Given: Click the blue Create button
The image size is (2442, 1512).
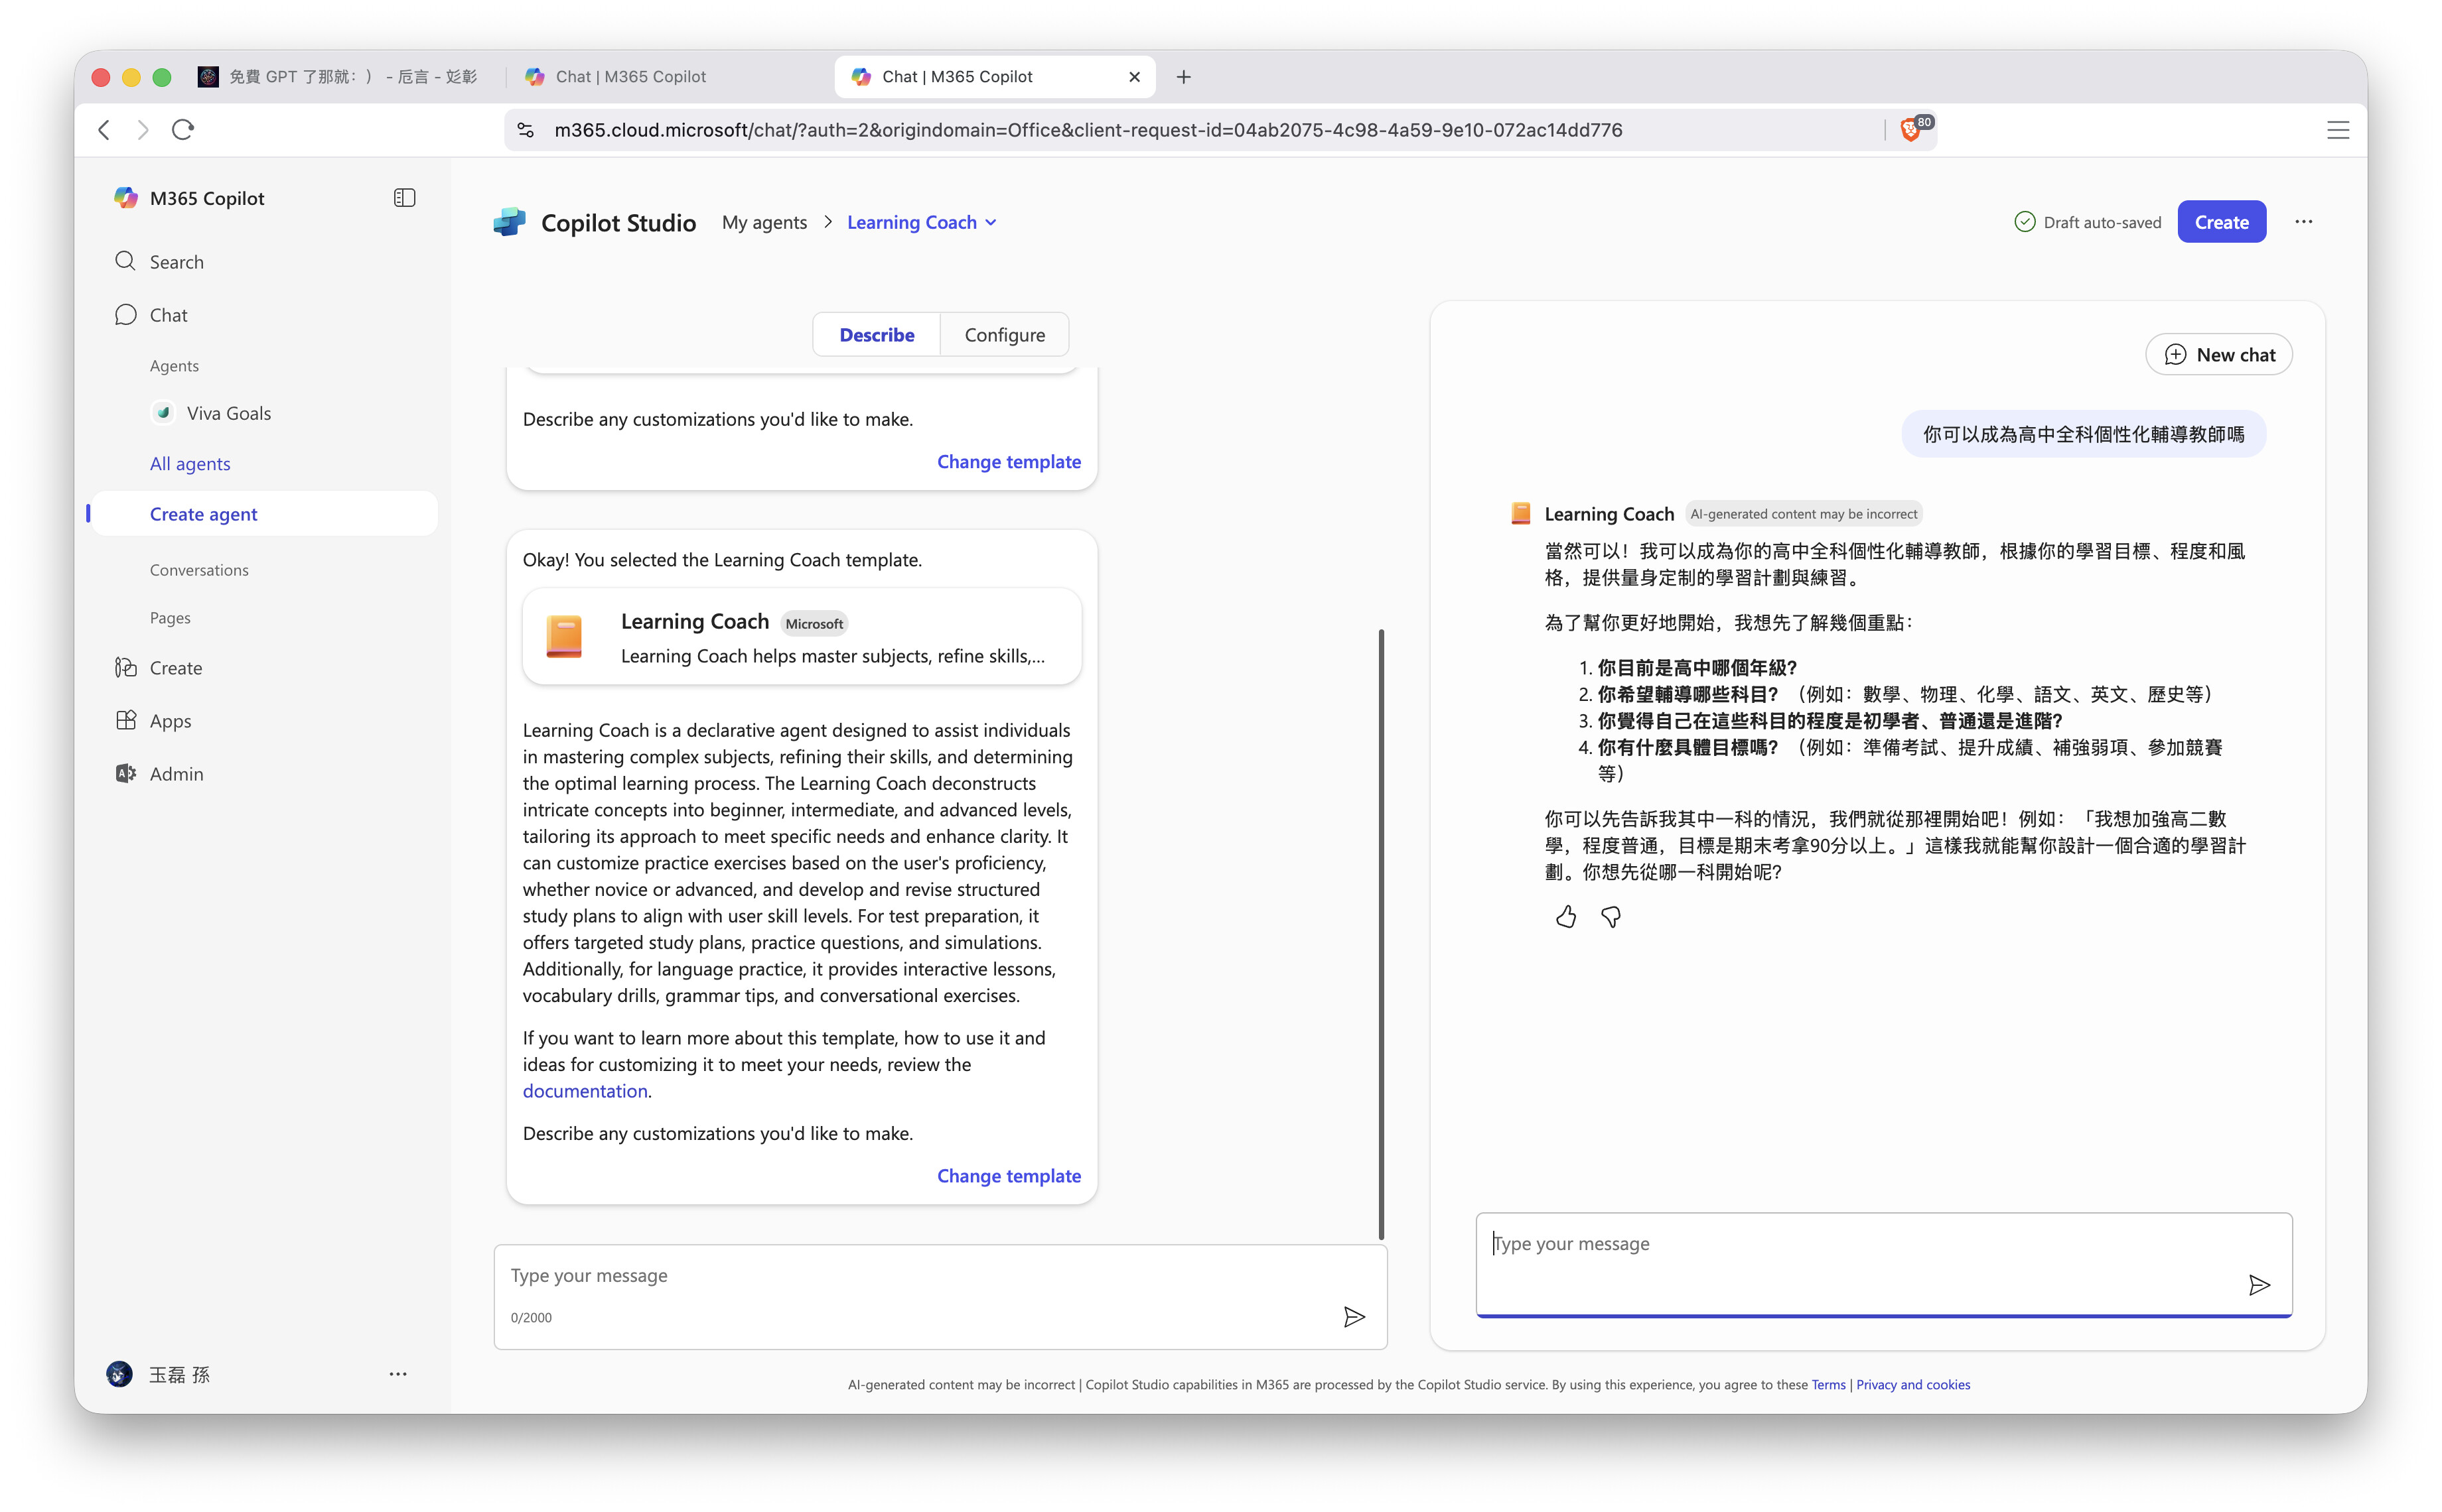Looking at the screenshot, I should coord(2221,222).
